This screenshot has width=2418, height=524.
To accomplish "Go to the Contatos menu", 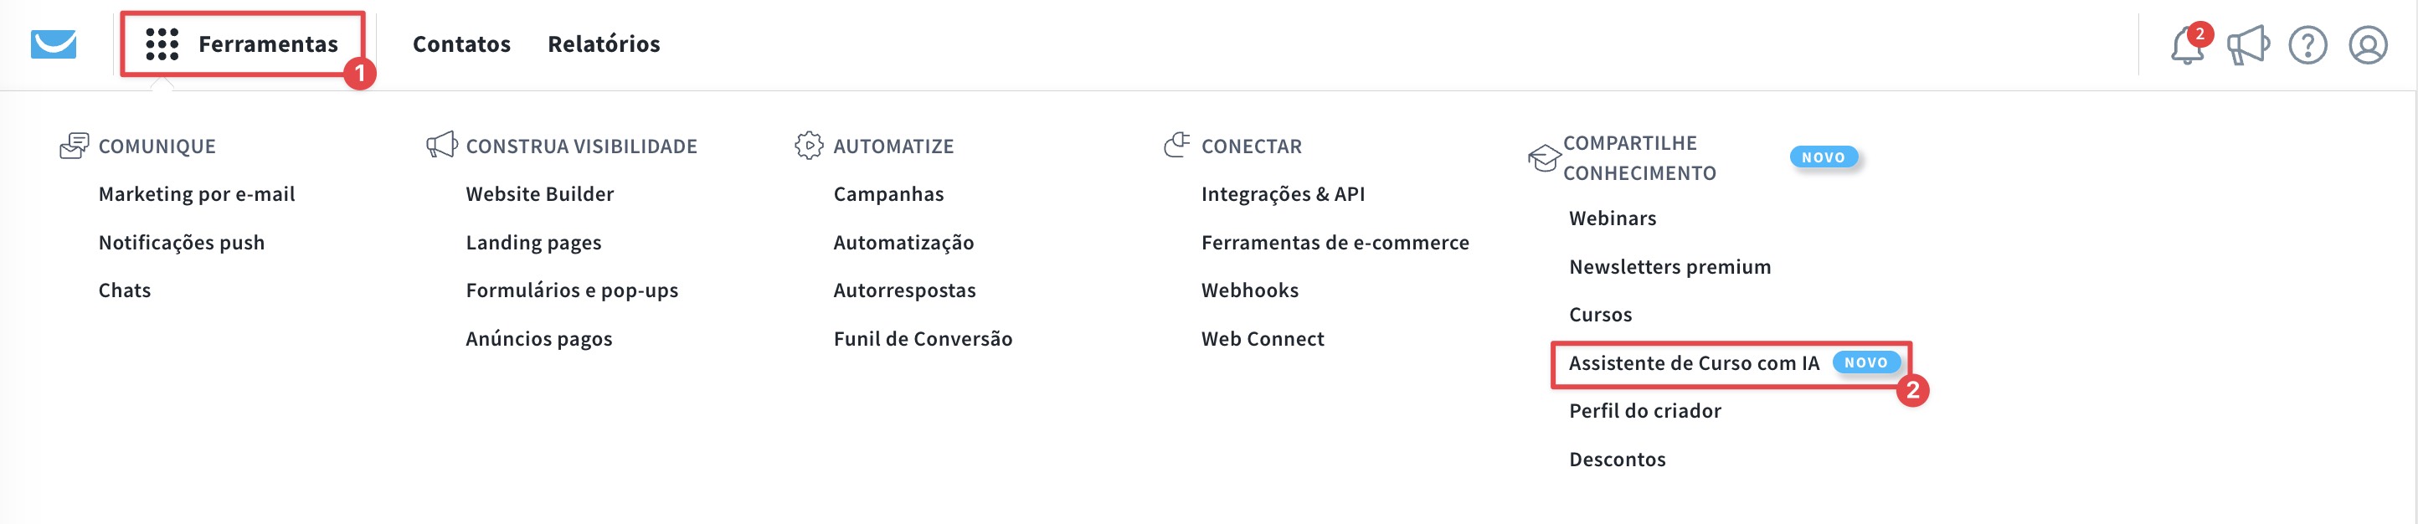I will coord(460,44).
